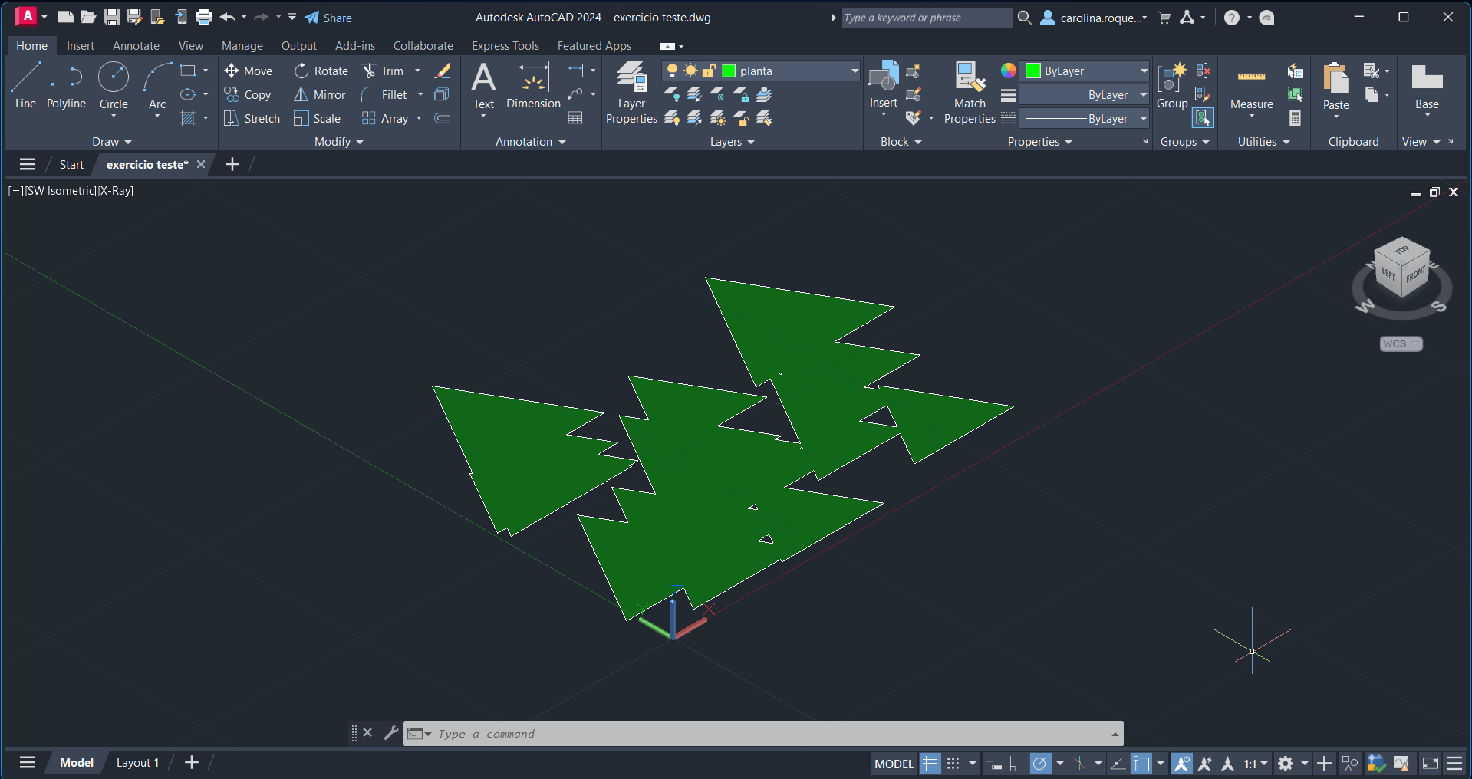Click the Share button

click(x=328, y=18)
